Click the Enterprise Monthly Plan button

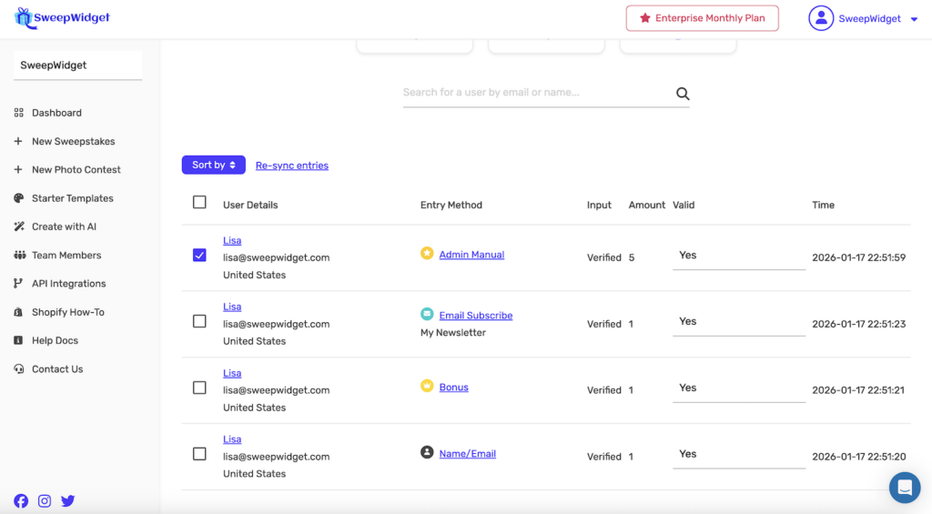pyautogui.click(x=702, y=18)
